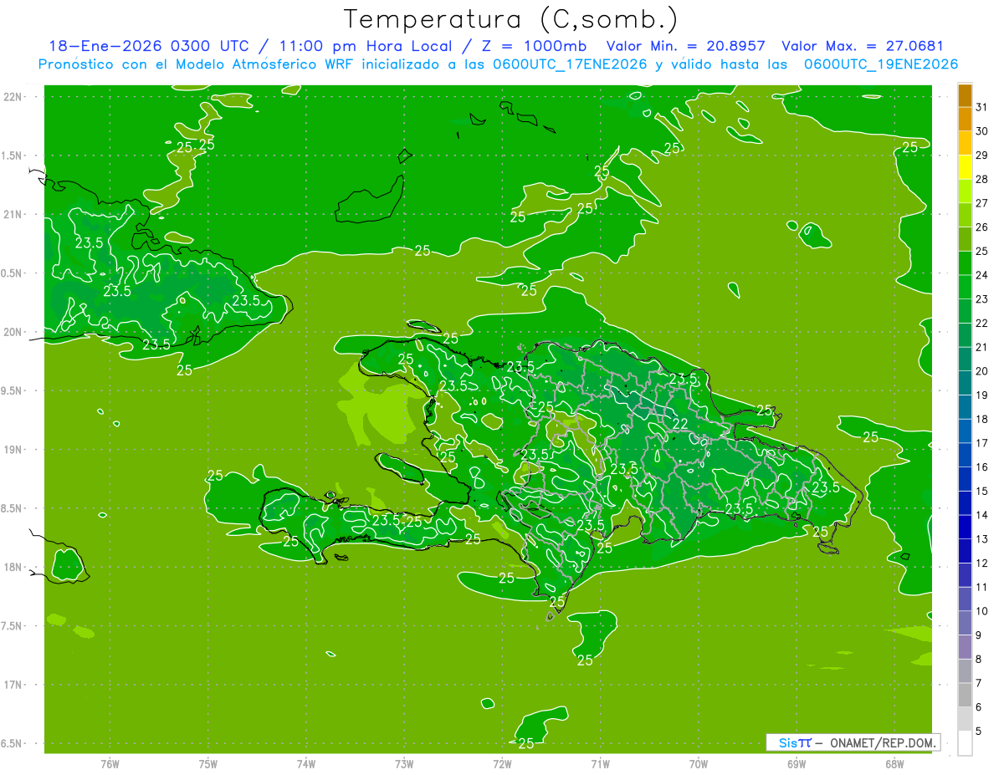The height and width of the screenshot is (775, 1004).
Task: Click the '68W' longitude axis label
Action: [x=894, y=763]
